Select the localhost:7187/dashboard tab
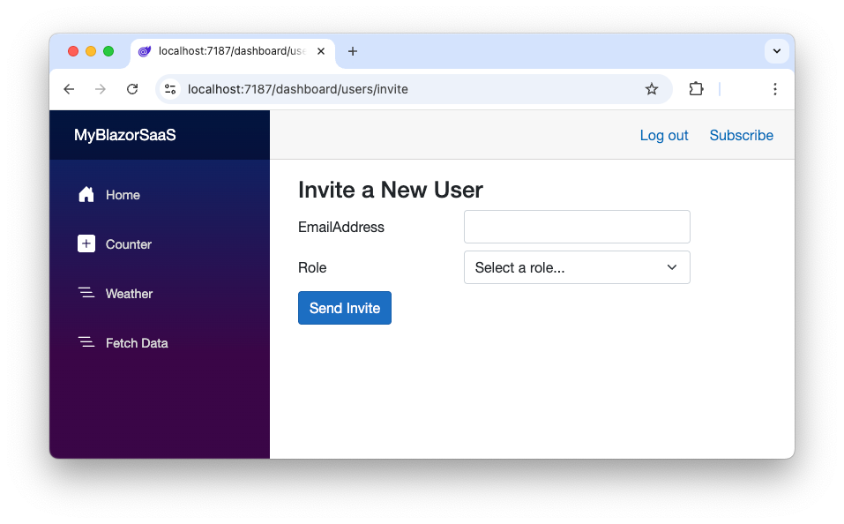Screen dimensions: 844x524 pyautogui.click(x=233, y=51)
